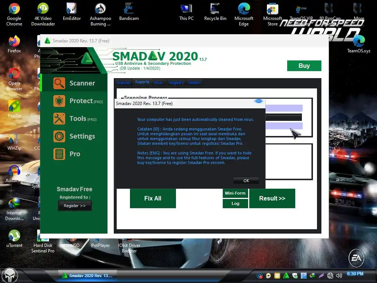
Task: Click the volume speaker tray icon
Action: [339, 276]
